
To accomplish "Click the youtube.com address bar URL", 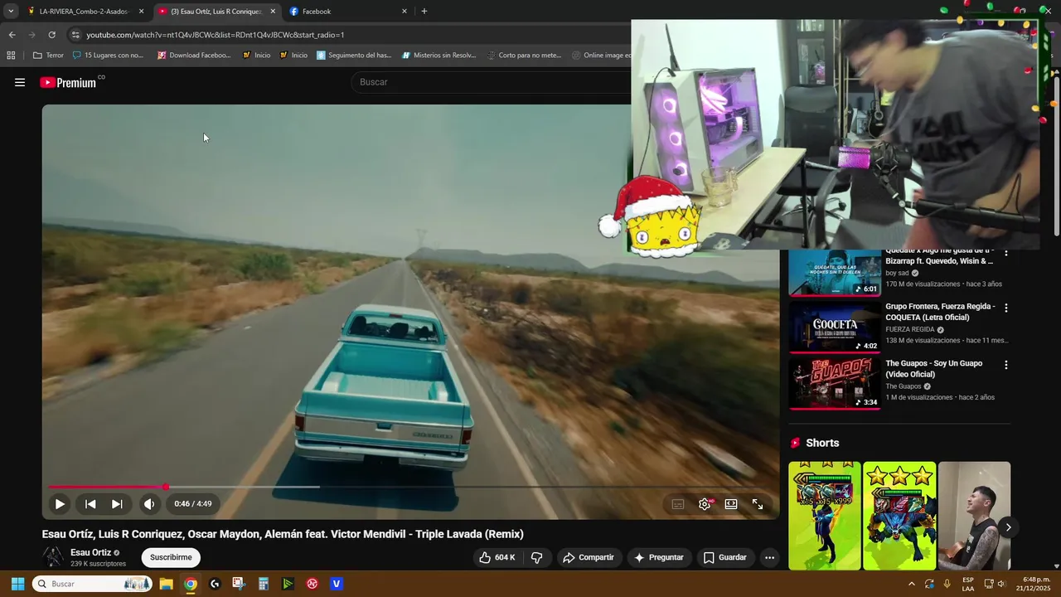I will [216, 35].
